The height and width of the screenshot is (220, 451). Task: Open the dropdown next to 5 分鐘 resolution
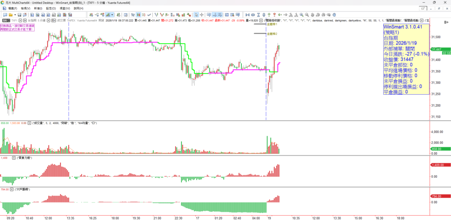tap(48, 21)
